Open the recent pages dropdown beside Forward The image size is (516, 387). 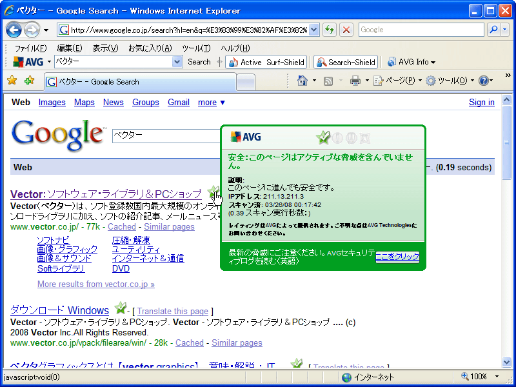pos(46,30)
